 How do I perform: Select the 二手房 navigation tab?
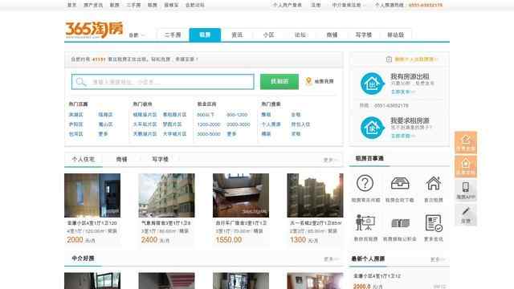[173, 35]
